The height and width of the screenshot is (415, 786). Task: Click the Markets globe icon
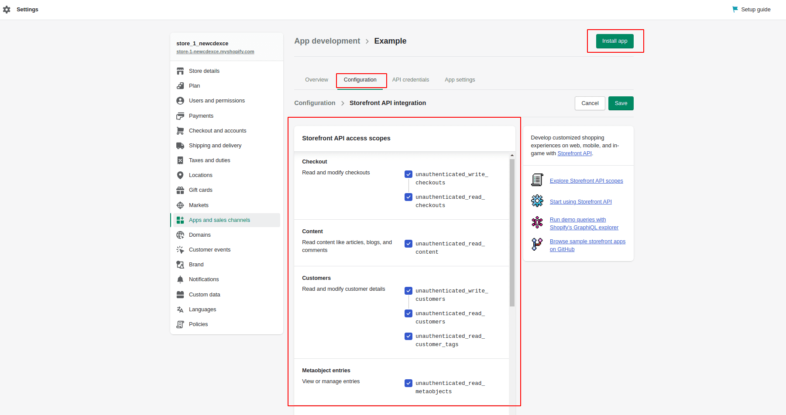[180, 205]
